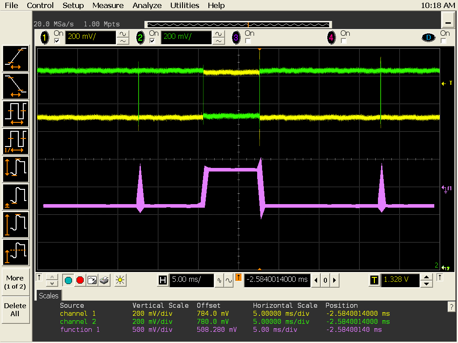Select the period measurement icon

pyautogui.click(x=16, y=114)
